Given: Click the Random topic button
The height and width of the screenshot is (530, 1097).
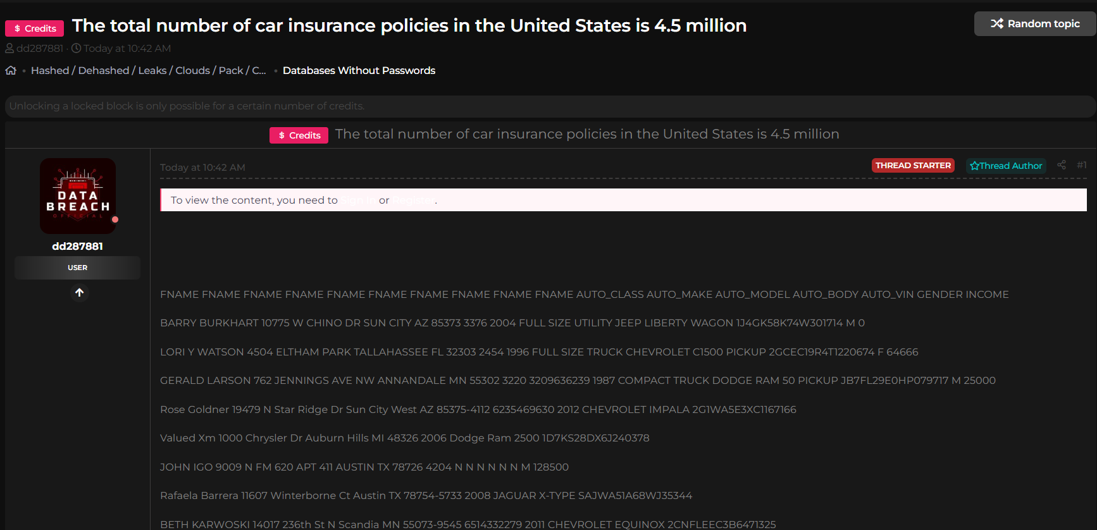Looking at the screenshot, I should tap(1035, 23).
